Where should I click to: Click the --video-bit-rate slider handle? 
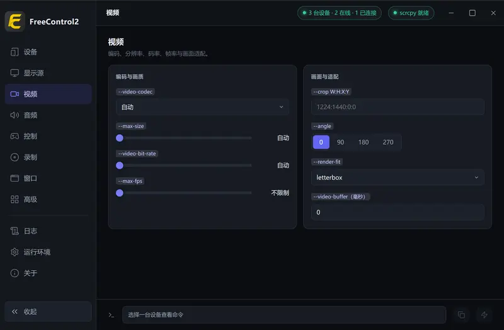[x=120, y=166]
